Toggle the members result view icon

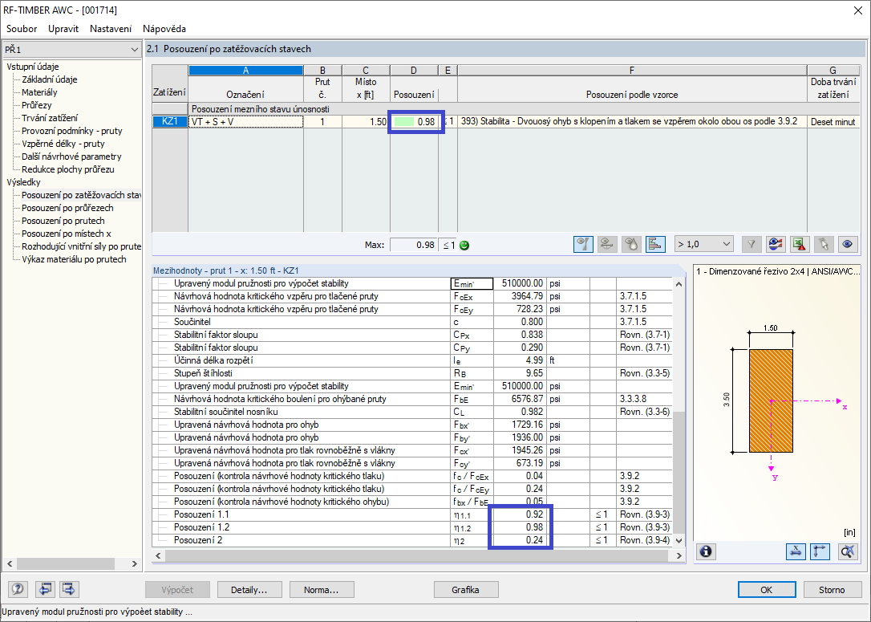583,244
